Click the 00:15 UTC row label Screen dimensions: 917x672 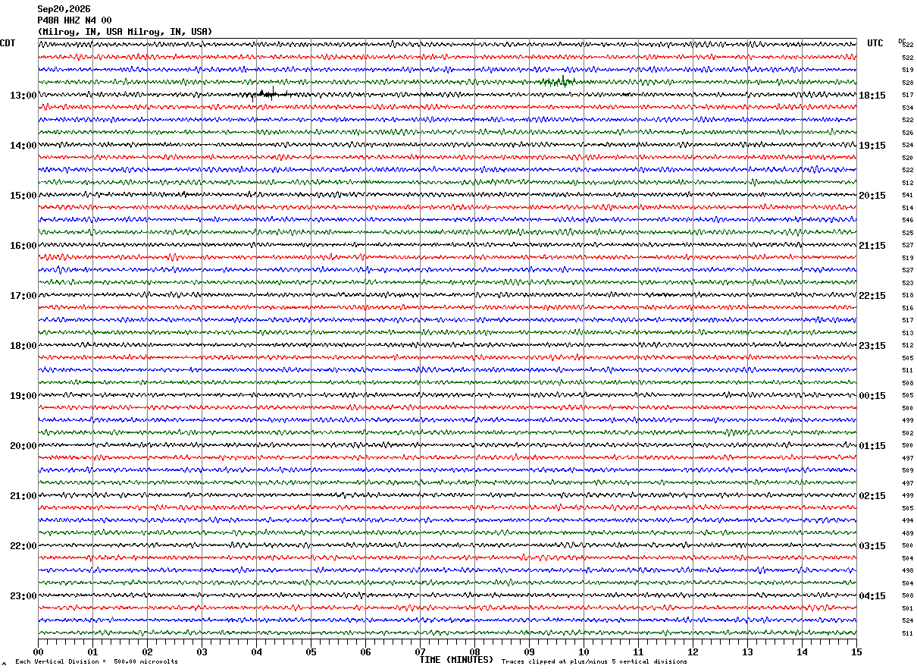click(x=872, y=396)
